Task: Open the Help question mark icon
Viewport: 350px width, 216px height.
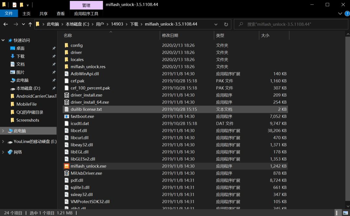Action: click(347, 14)
